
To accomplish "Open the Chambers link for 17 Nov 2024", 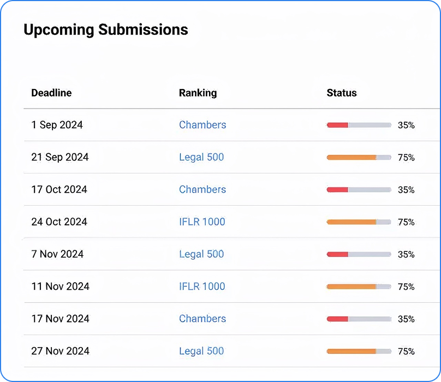I will tap(202, 319).
